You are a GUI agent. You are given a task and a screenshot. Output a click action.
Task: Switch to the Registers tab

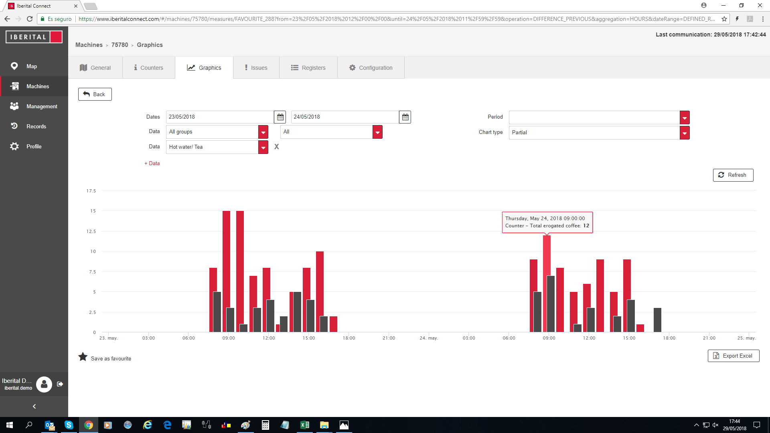pos(308,68)
